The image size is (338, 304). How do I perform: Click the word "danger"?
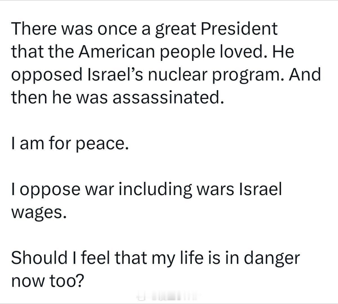coord(271,259)
